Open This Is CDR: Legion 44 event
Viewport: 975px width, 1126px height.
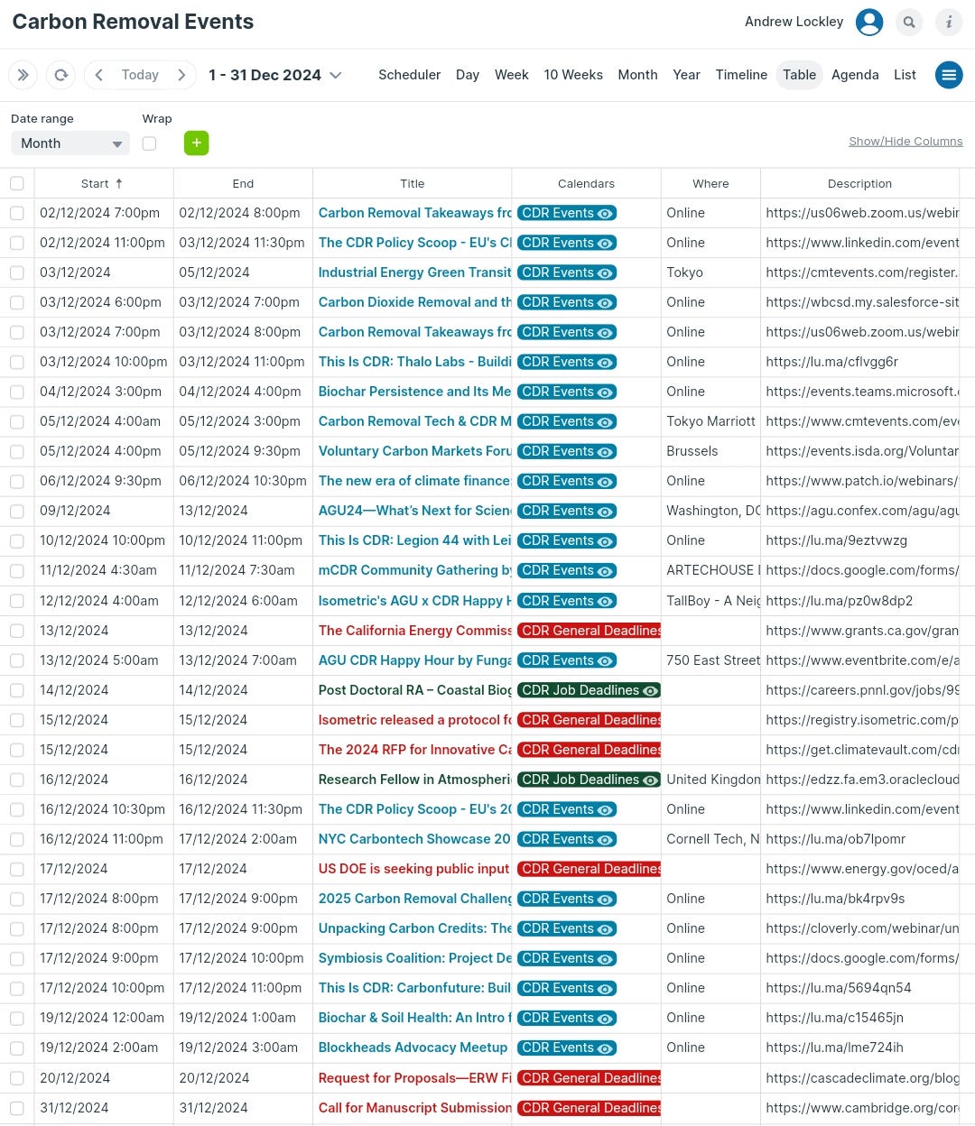[414, 540]
